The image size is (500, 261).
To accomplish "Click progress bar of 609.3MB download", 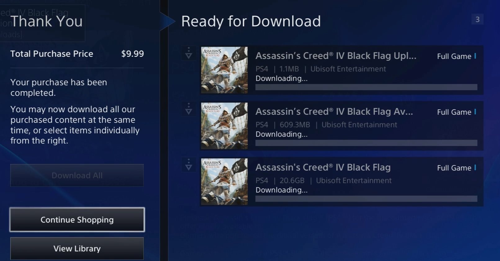I will (x=366, y=143).
